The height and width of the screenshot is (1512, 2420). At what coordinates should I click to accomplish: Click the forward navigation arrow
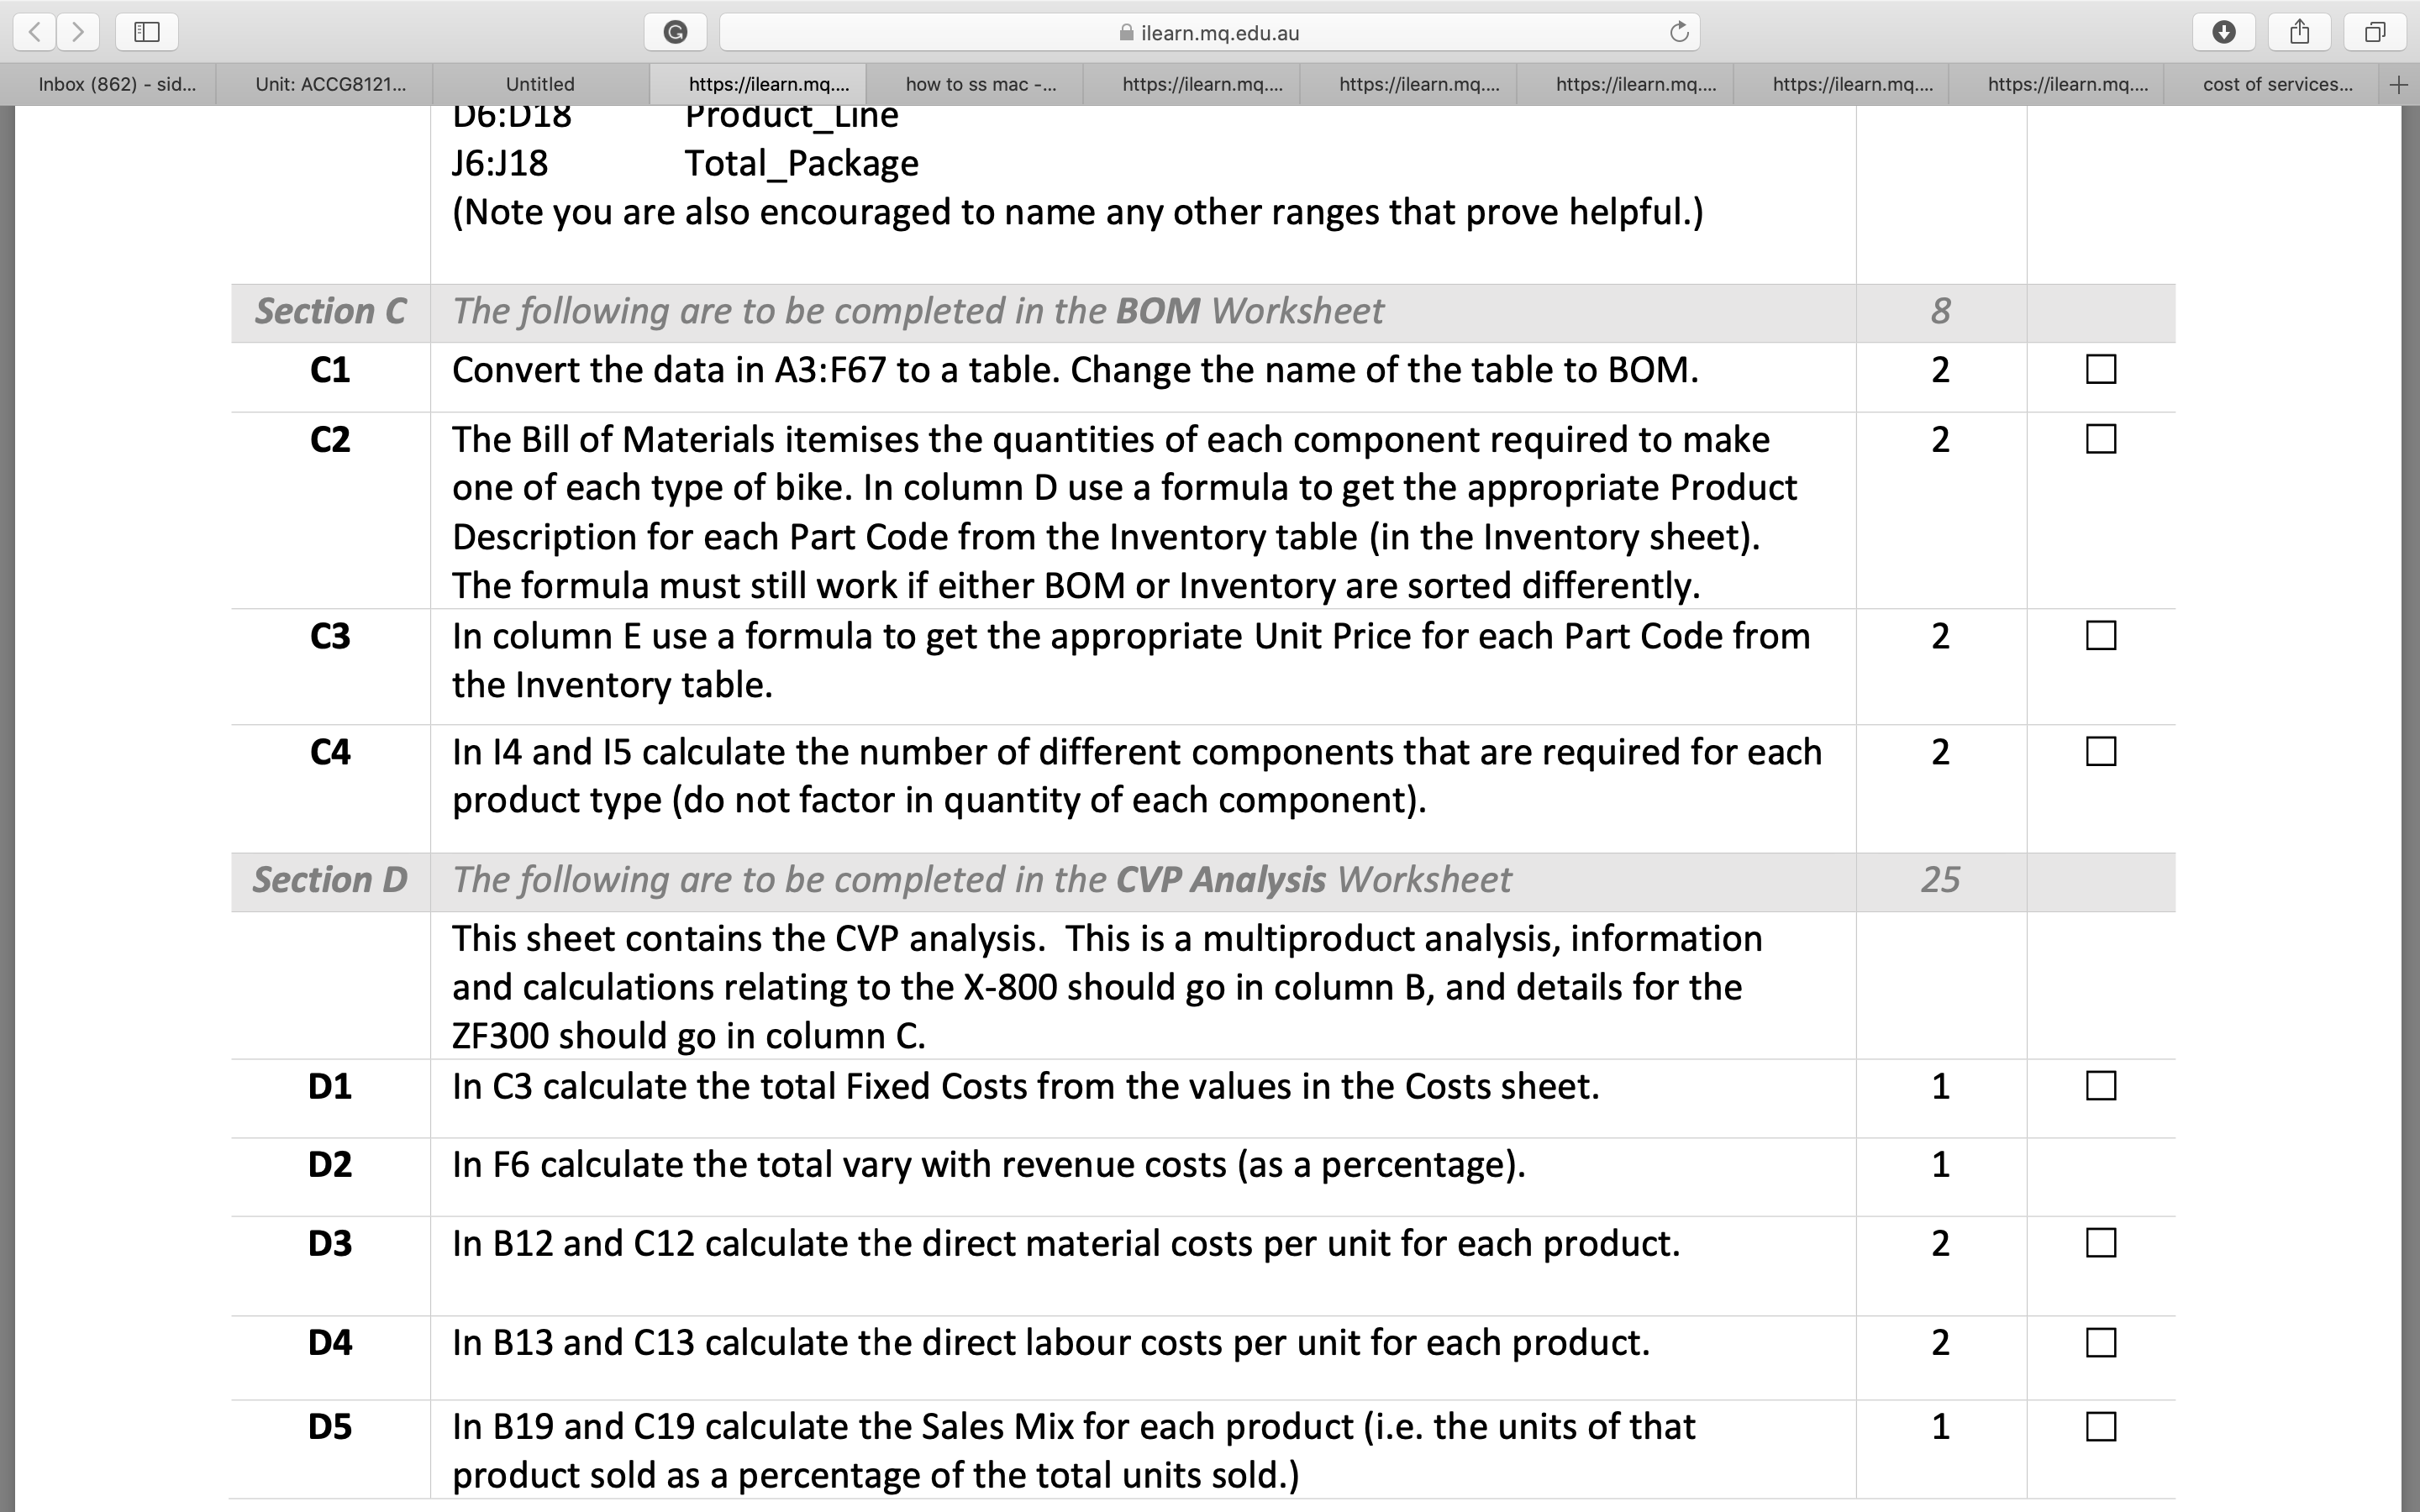[79, 31]
